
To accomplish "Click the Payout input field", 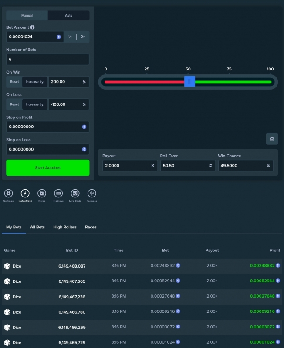I will point(130,166).
